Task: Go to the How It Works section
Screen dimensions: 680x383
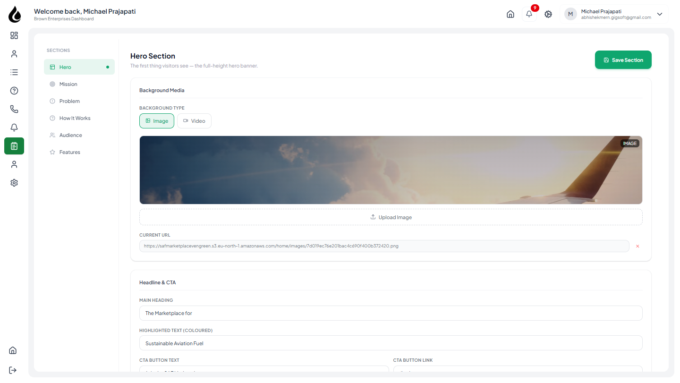Action: (79, 118)
